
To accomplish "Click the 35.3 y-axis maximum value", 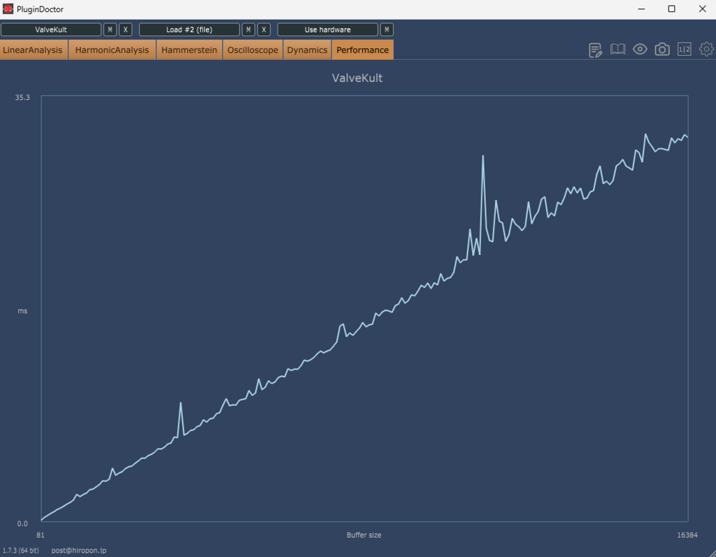I will pyautogui.click(x=22, y=97).
